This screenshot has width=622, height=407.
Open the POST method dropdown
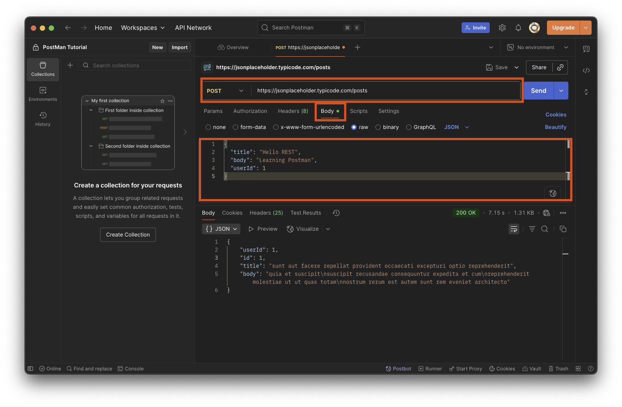pos(225,91)
